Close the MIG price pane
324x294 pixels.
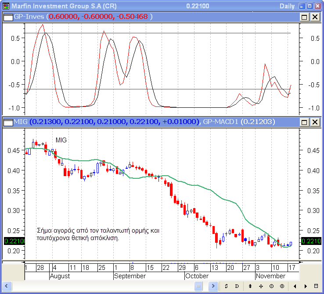point(315,121)
